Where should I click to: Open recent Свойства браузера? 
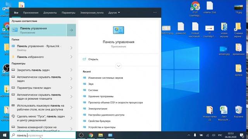tap(99, 121)
